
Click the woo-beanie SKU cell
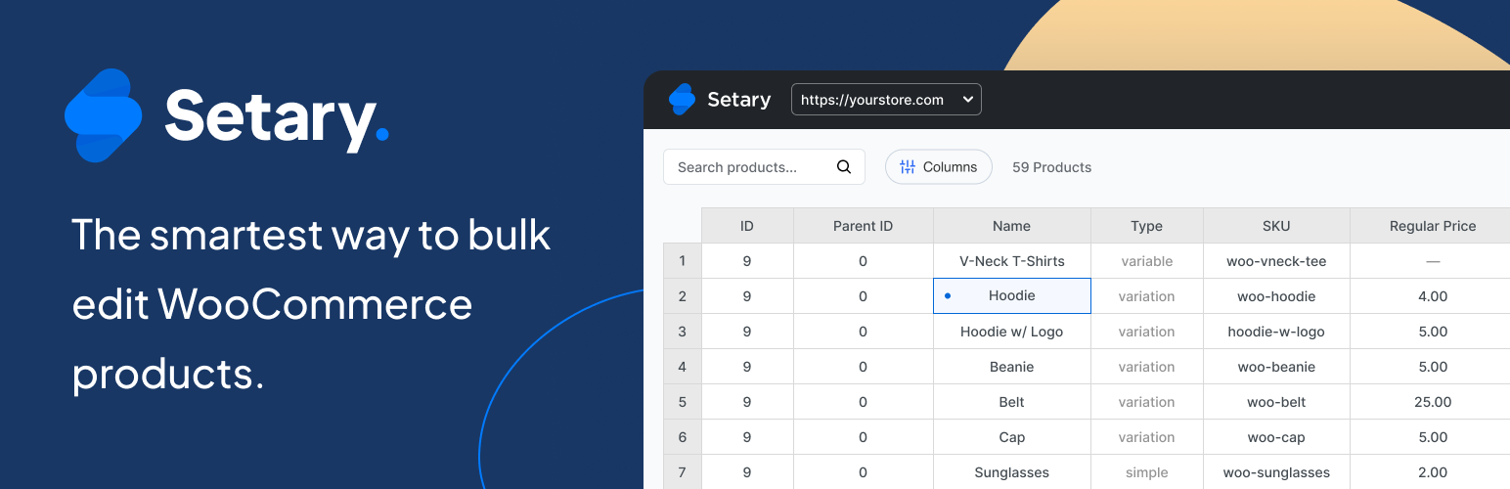pos(1276,367)
